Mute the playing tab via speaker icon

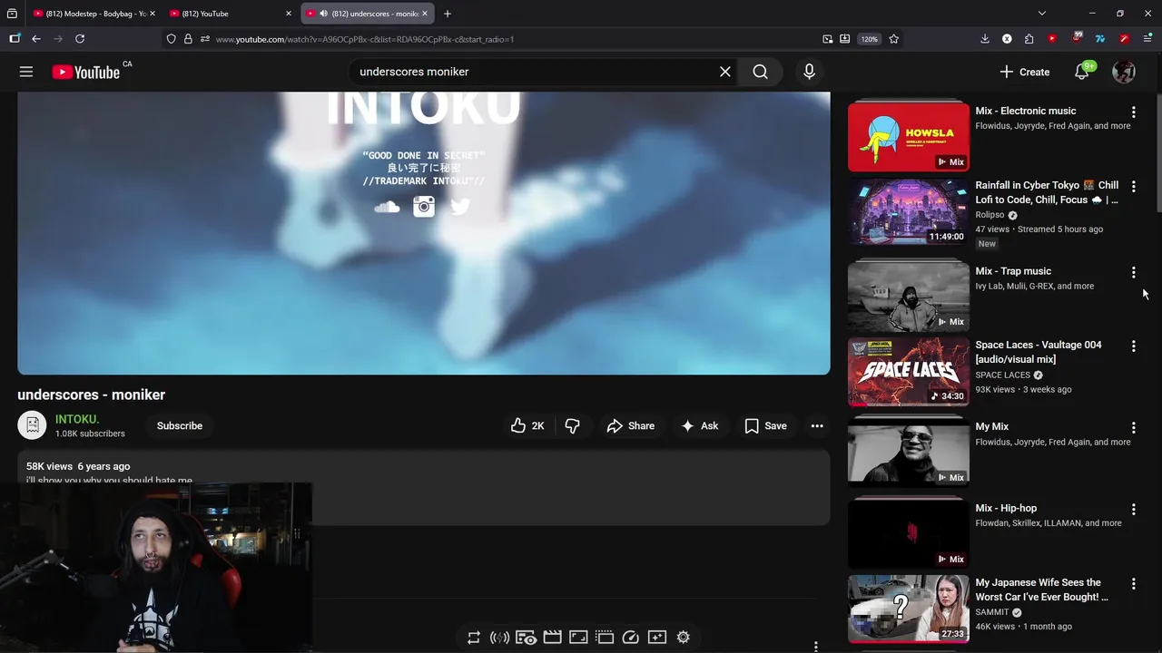click(324, 14)
